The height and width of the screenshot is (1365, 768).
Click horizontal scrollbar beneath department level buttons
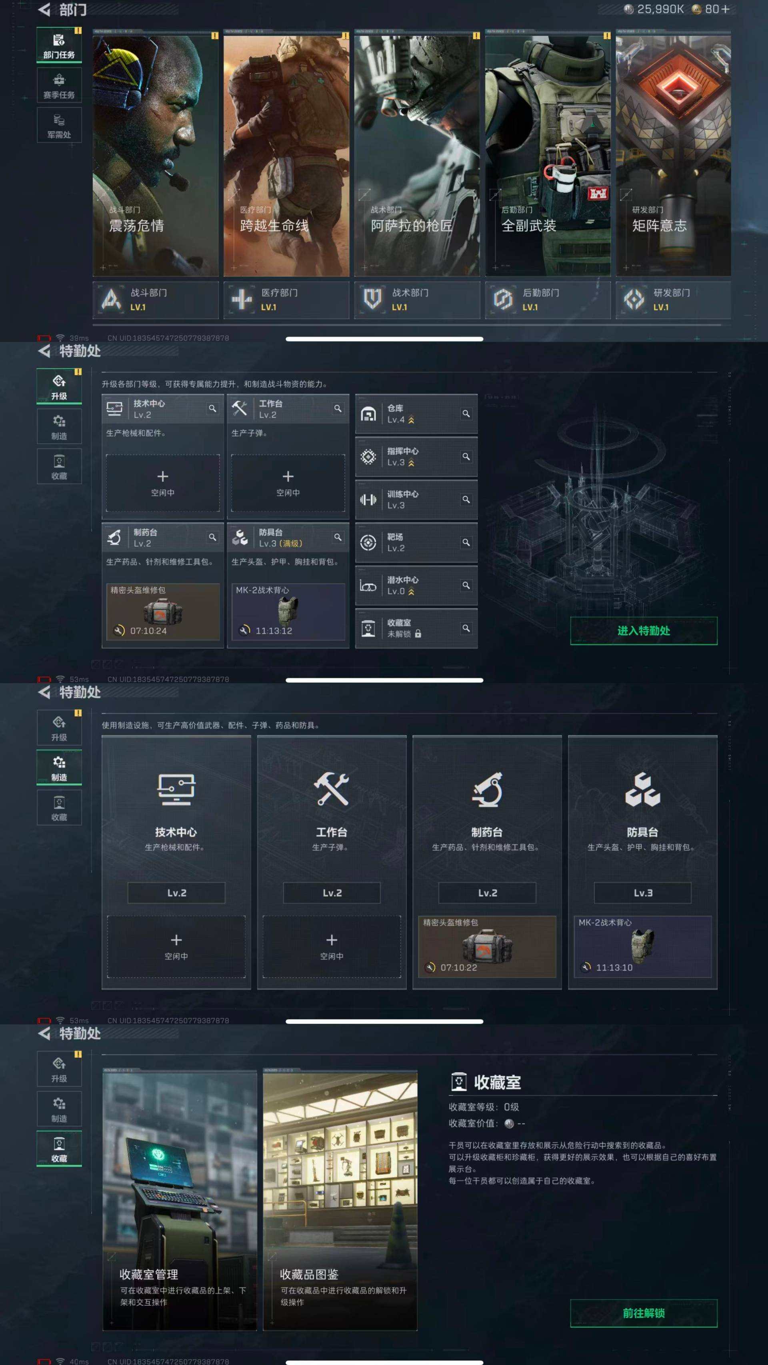406,324
